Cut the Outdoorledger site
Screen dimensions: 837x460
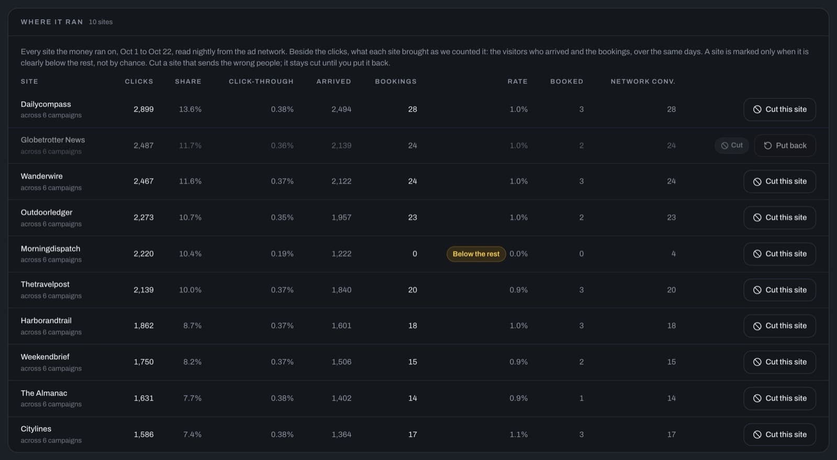click(x=779, y=217)
